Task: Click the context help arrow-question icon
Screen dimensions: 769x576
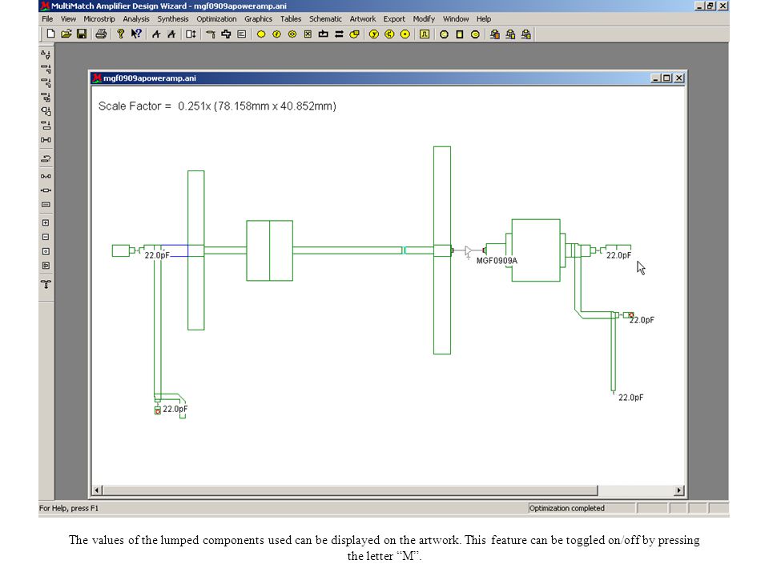Action: coord(136,34)
